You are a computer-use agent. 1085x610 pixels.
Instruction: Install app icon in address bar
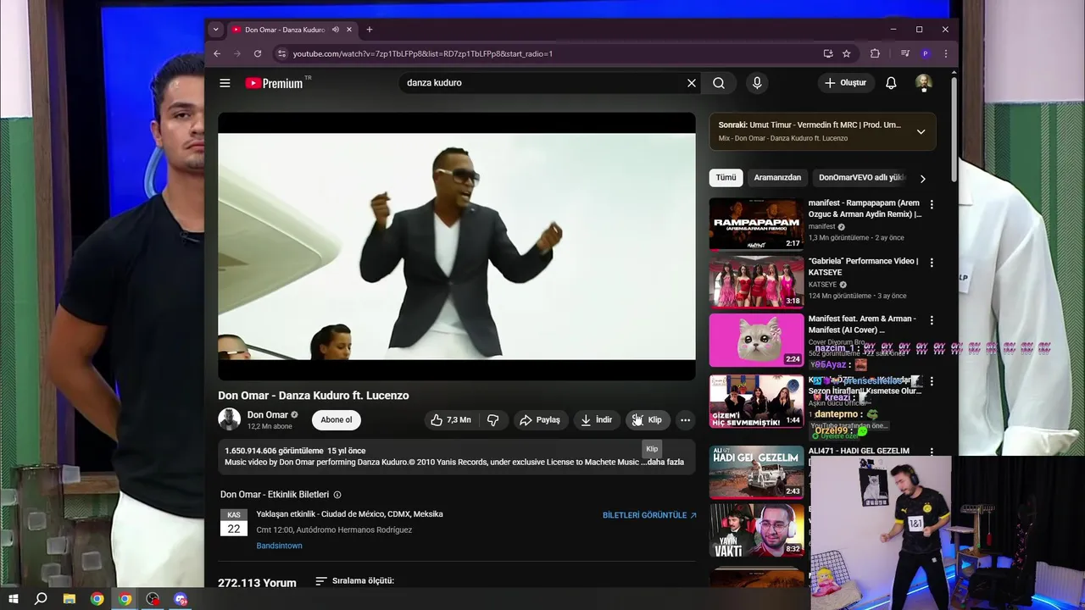click(828, 53)
